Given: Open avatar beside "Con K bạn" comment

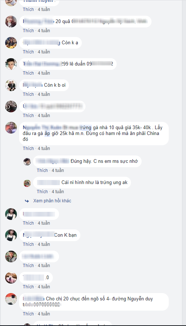Looking at the screenshot, I should (11, 235).
